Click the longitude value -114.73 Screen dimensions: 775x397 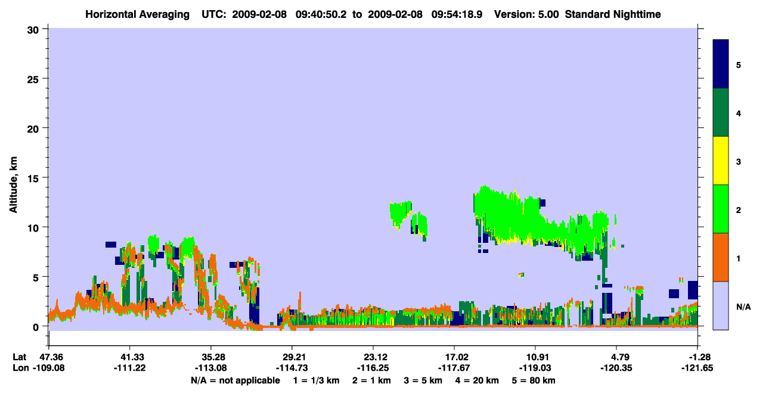[292, 368]
